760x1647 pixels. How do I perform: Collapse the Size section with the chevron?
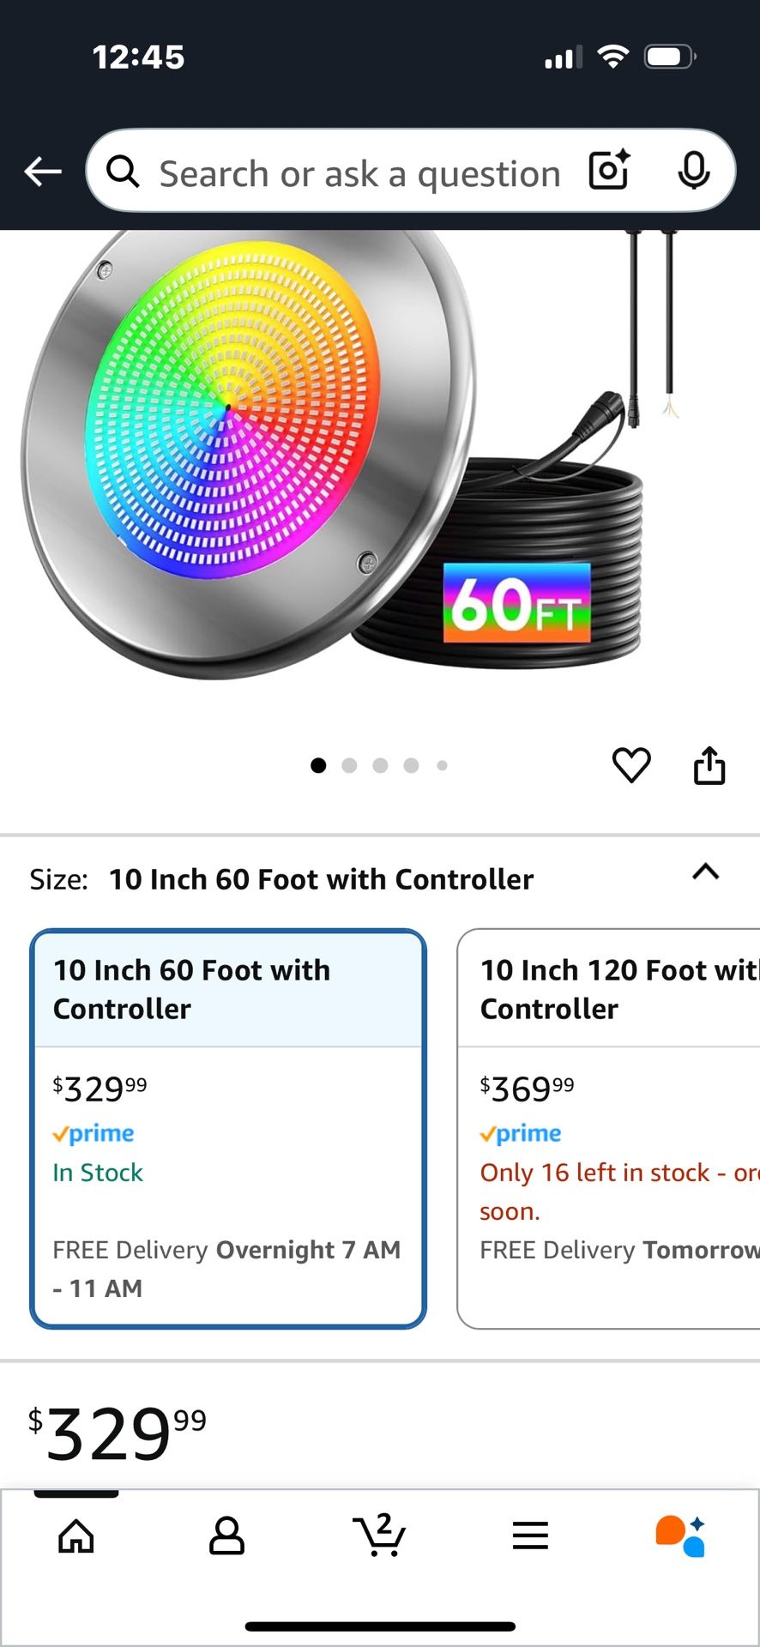pos(705,873)
